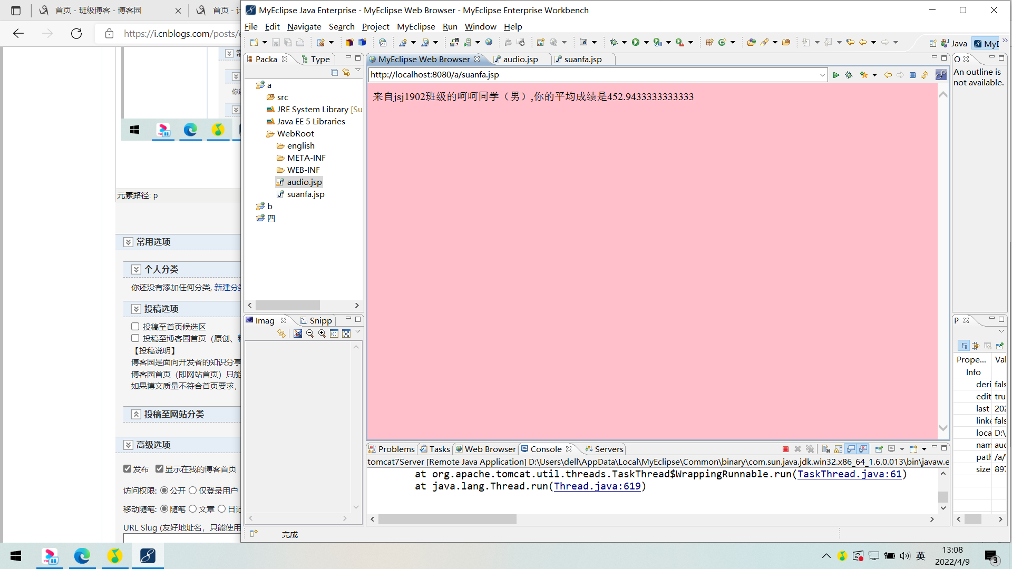Select audio.jsp in the package tree
This screenshot has height=569, width=1012.
coord(304,182)
